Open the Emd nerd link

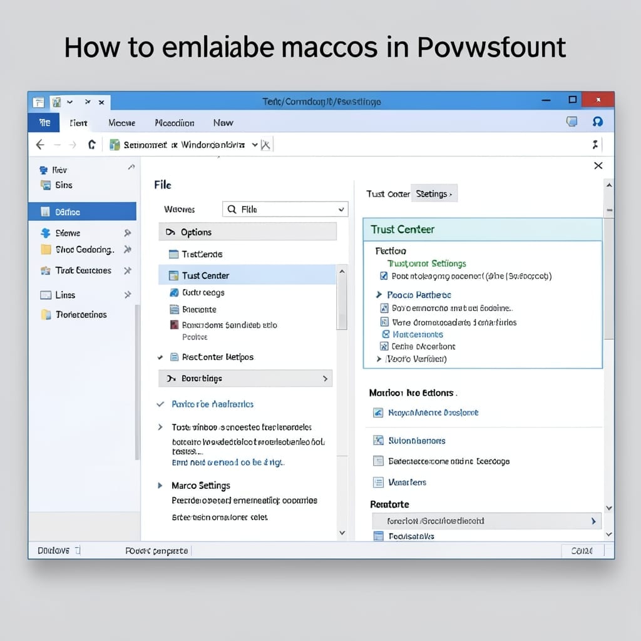228,463
